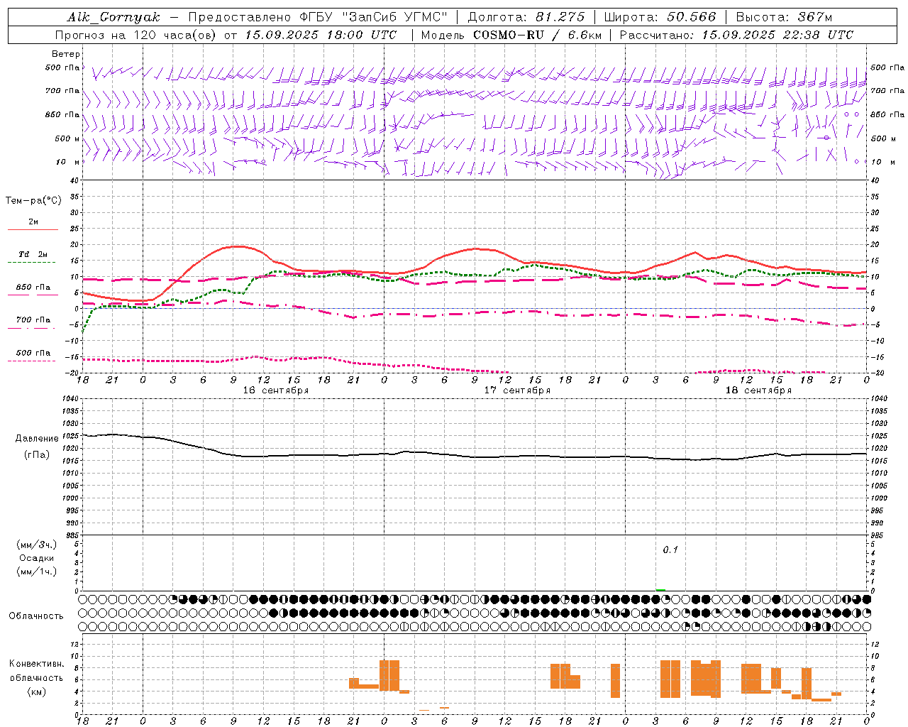Click the Alk_Gornyak station title
This screenshot has width=908, height=727.
[113, 17]
